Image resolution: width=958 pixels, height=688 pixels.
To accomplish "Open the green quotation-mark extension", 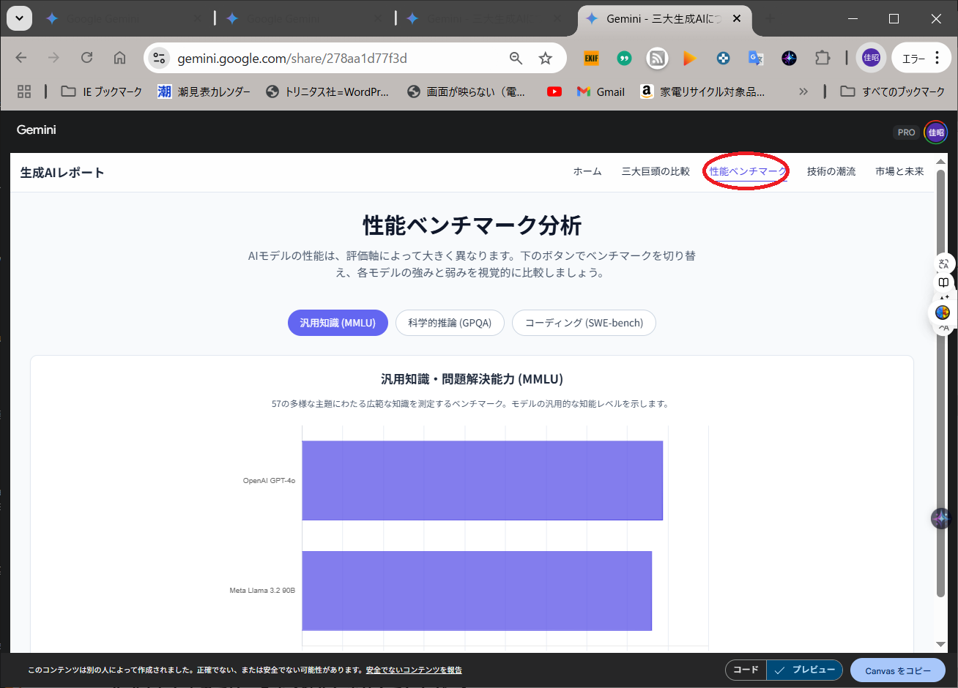I will tap(624, 59).
